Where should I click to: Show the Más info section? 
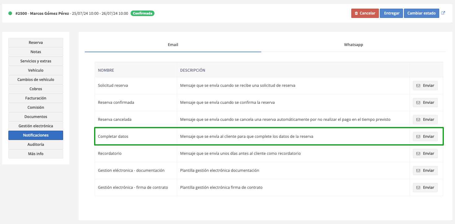point(36,154)
